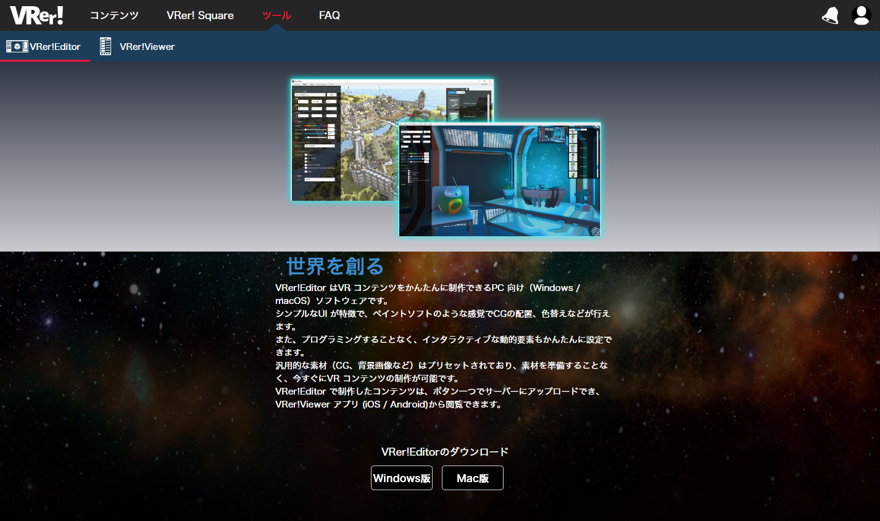This screenshot has height=521, width=880.
Task: Go to VRer! Square
Action: point(200,15)
